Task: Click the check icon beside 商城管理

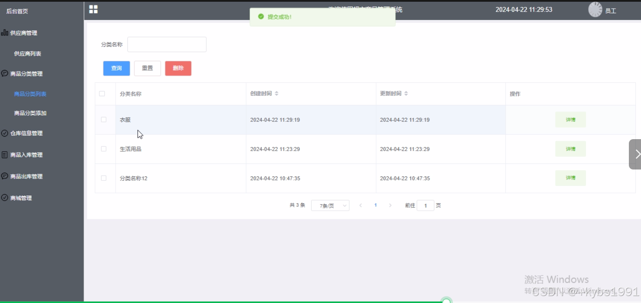Action: (5, 197)
